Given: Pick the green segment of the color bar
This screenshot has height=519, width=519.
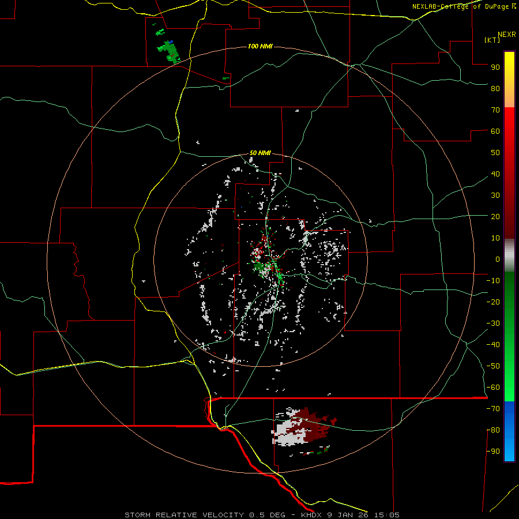Looking at the screenshot, I should tap(509, 336).
